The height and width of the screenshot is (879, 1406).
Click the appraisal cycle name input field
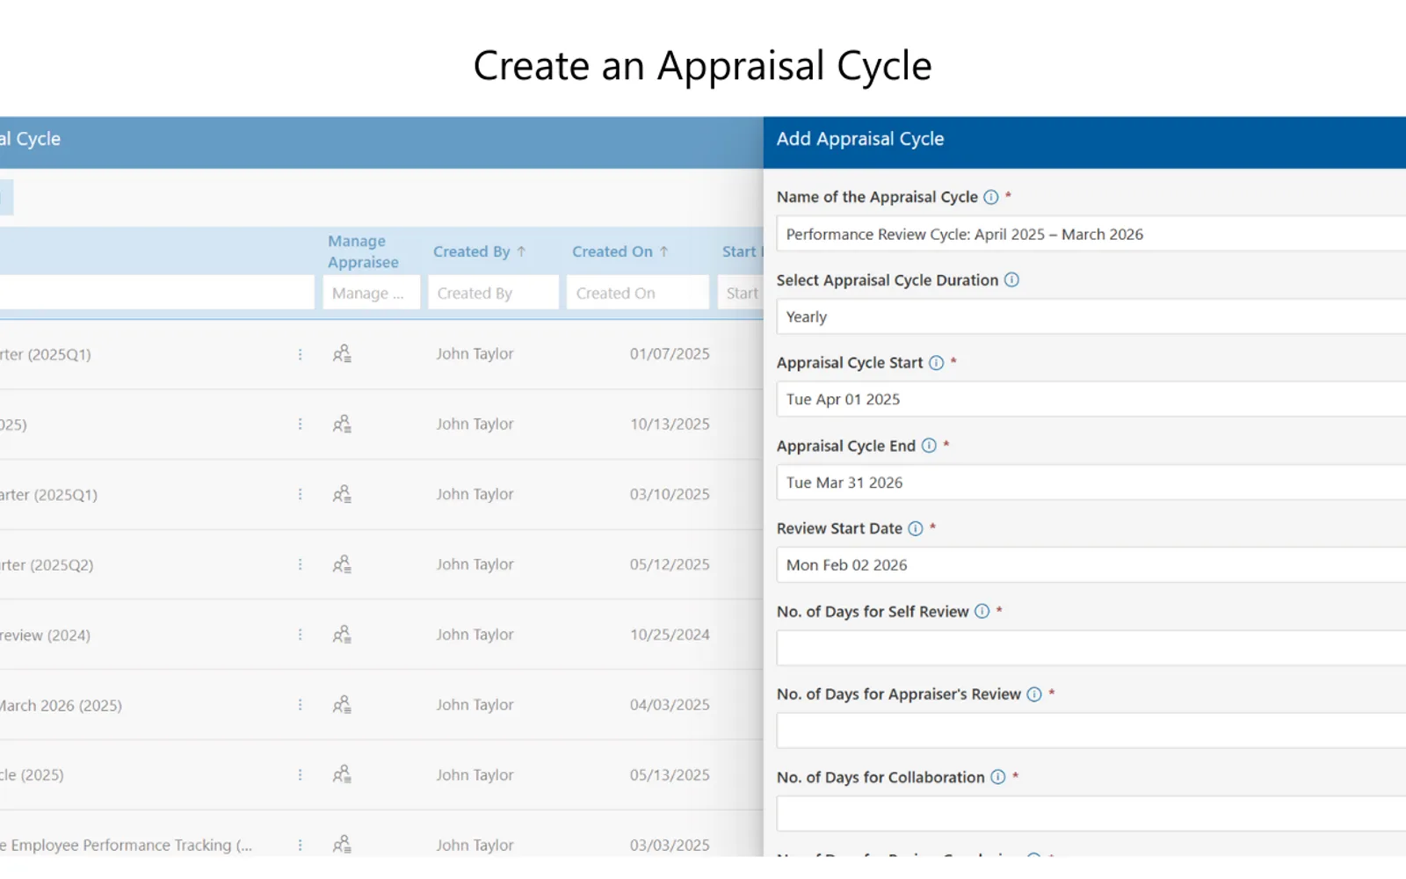tap(1091, 234)
